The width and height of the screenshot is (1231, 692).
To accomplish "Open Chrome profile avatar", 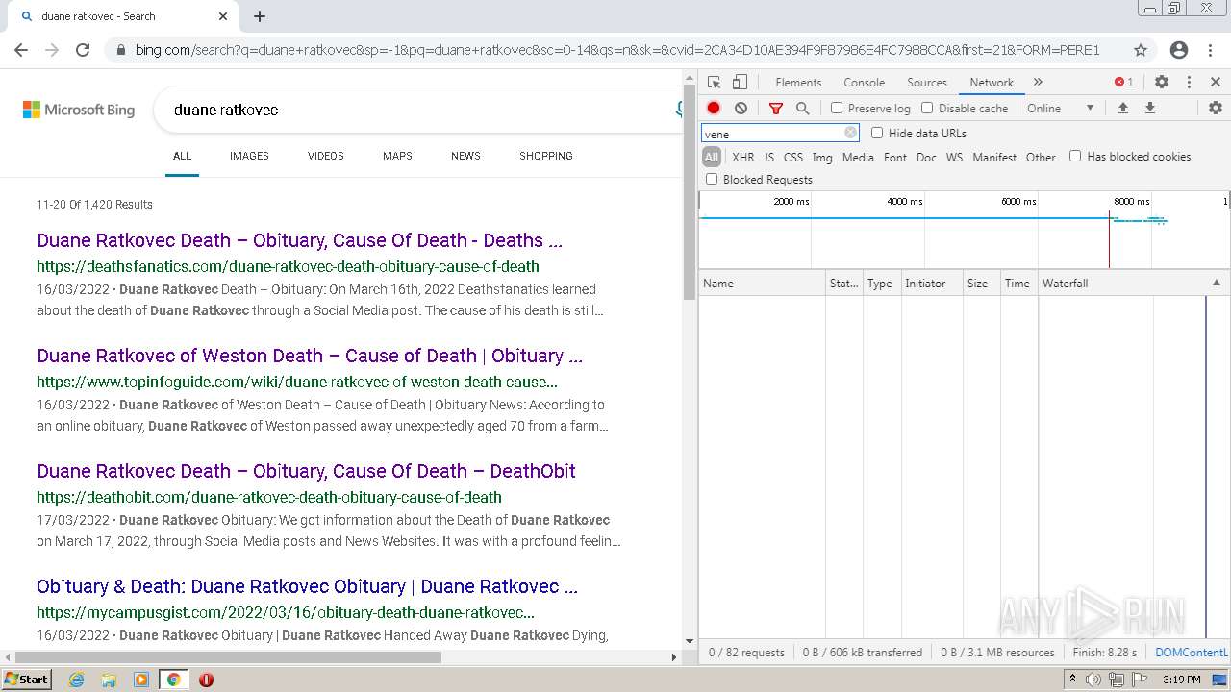I will coord(1179,50).
